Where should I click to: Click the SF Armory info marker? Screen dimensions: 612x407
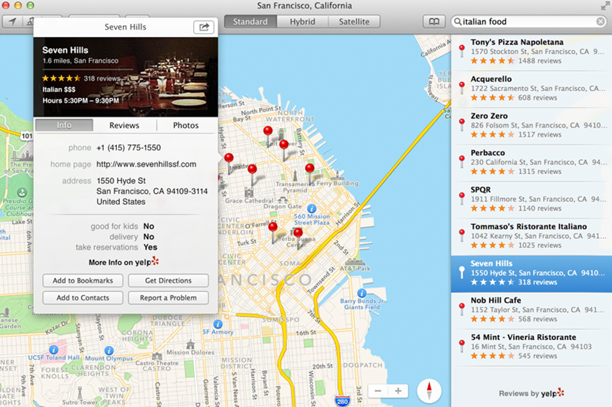218,324
